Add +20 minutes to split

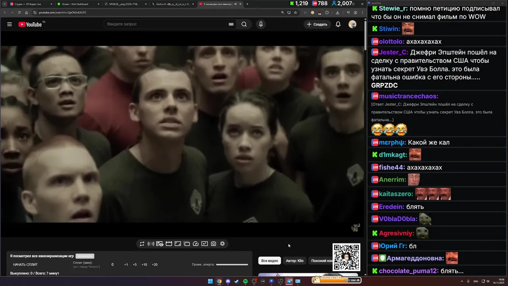pos(155,265)
